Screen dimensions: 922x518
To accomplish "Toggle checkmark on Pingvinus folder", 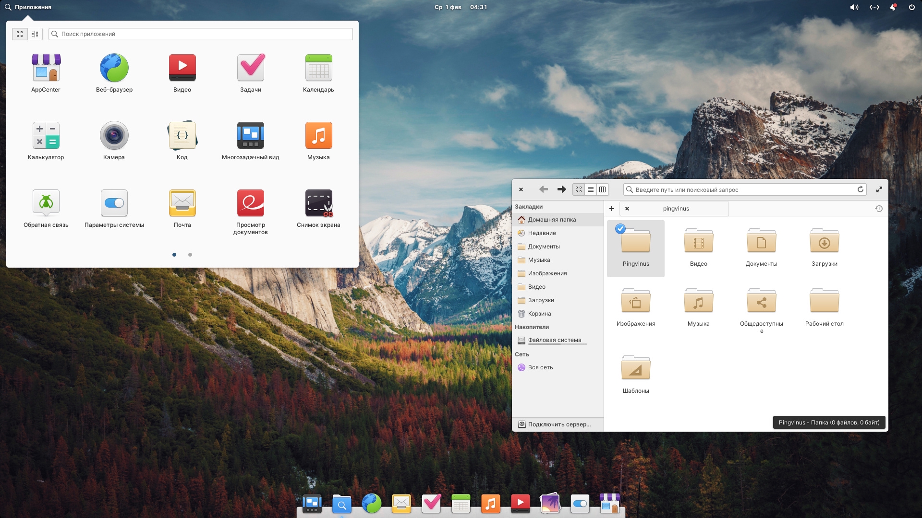I will [x=620, y=229].
